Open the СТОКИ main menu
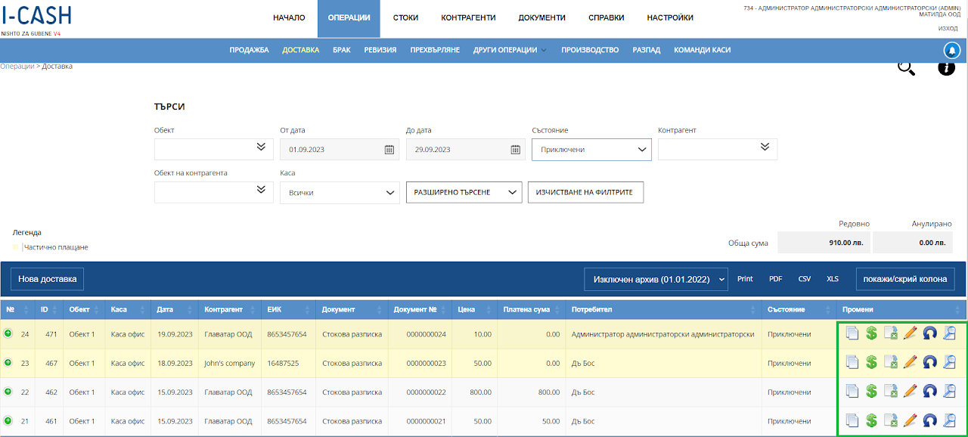This screenshot has height=437, width=968. pos(405,18)
